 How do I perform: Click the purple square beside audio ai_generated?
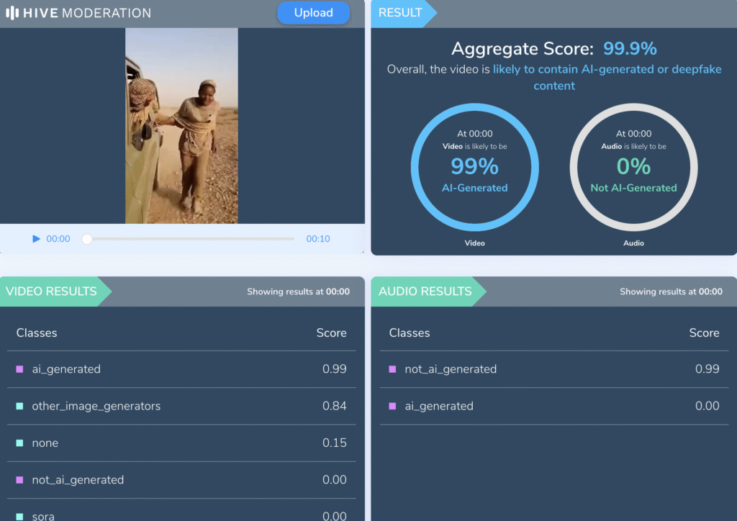[x=392, y=407]
